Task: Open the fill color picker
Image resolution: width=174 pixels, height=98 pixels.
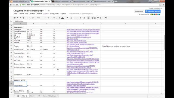Action: tap(67, 18)
